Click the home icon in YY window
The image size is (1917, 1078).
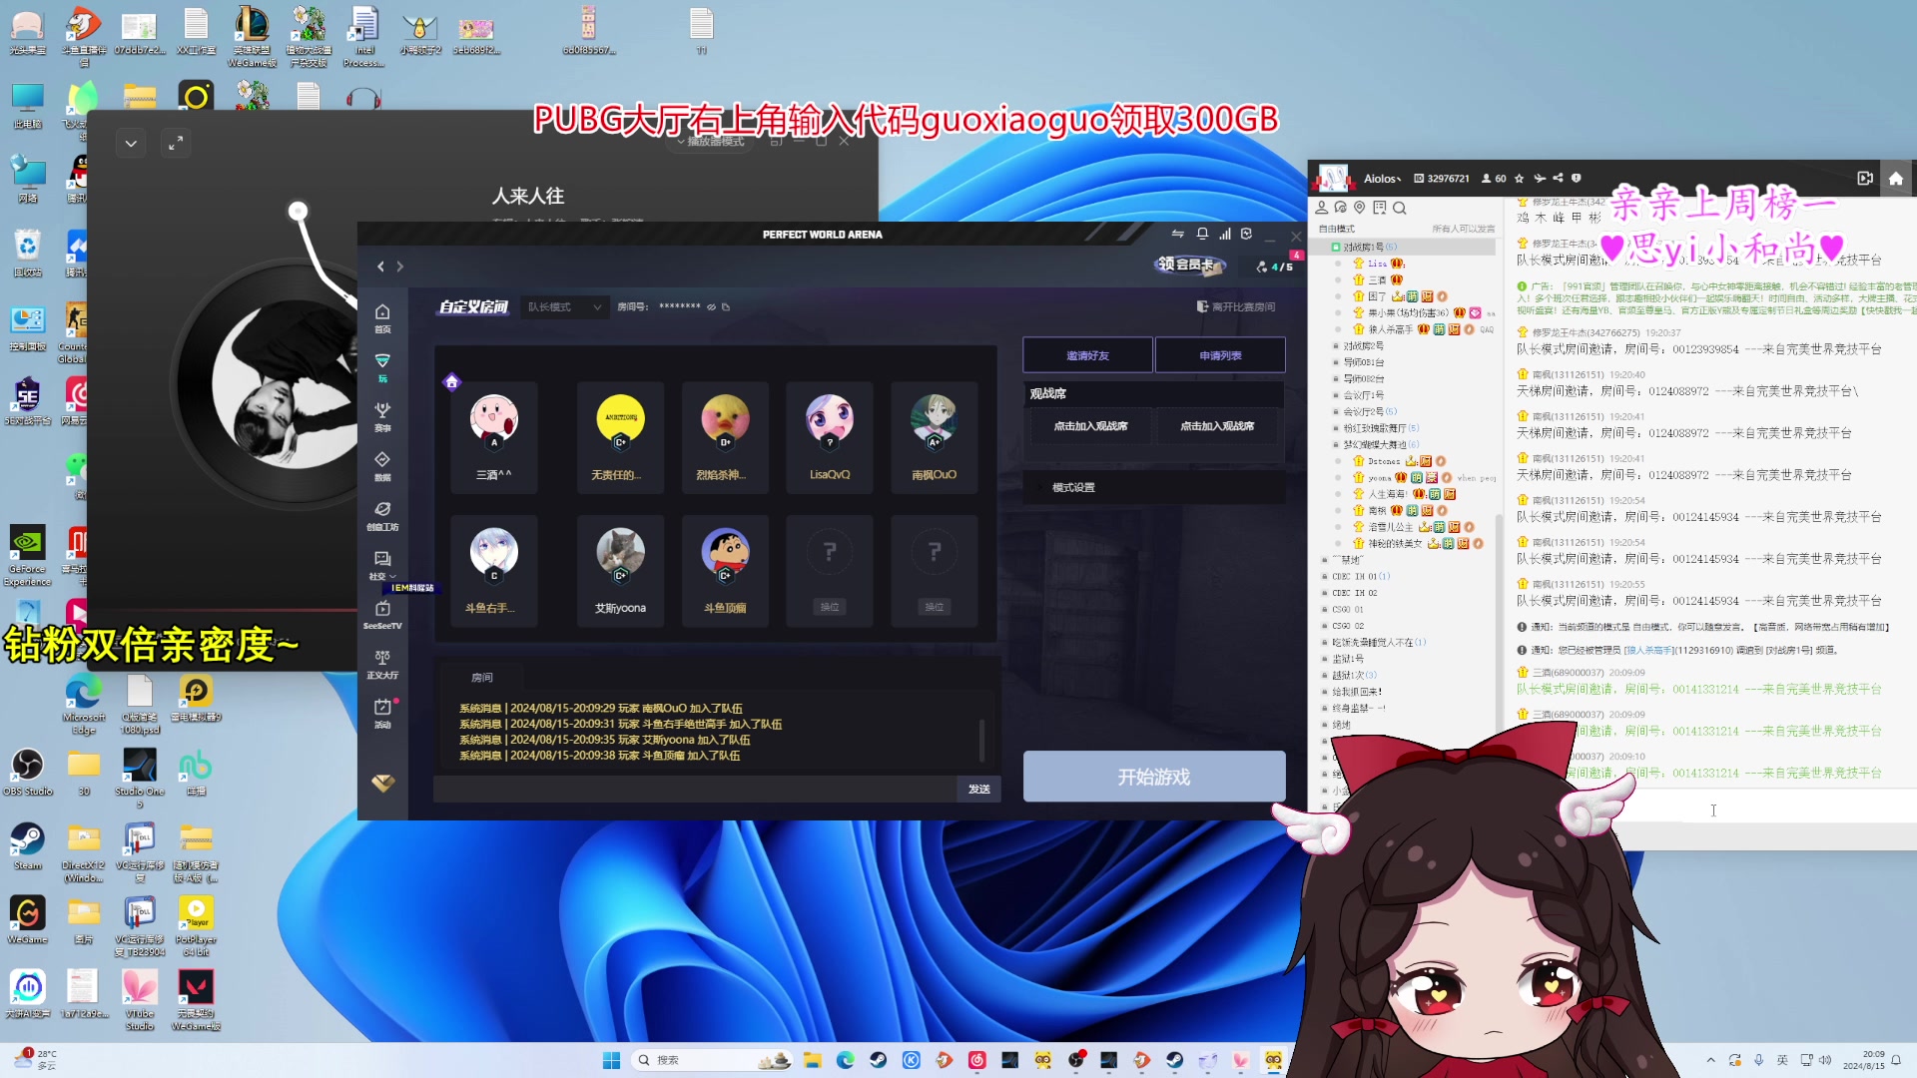(1896, 179)
